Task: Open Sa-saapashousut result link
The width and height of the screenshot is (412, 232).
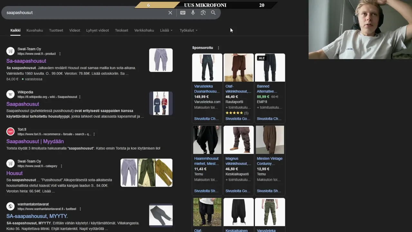Action: point(26,61)
